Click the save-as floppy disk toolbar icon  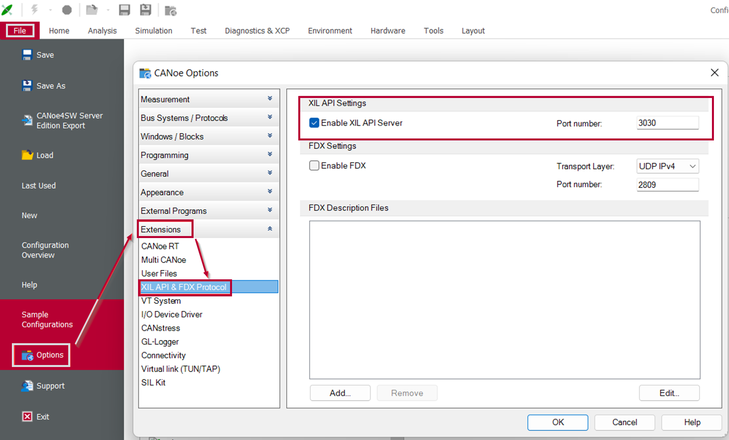pyautogui.click(x=146, y=10)
